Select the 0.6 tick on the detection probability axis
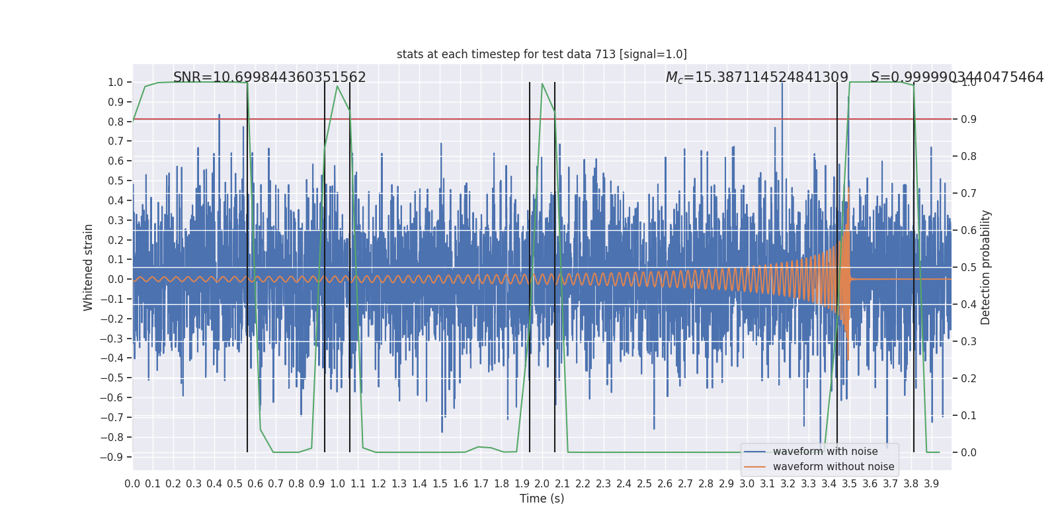This screenshot has height=529, width=1058. (969, 231)
